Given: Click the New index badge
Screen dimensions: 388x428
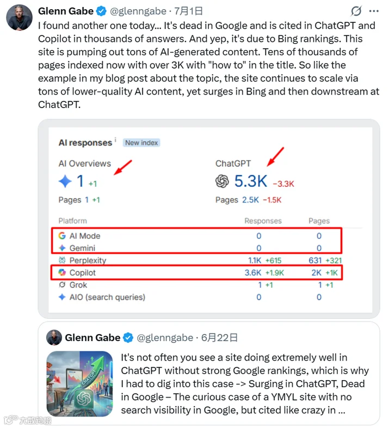Looking at the screenshot, I should [141, 143].
